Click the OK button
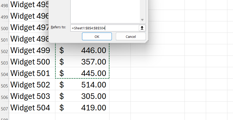This screenshot has height=120, width=233. click(x=97, y=37)
